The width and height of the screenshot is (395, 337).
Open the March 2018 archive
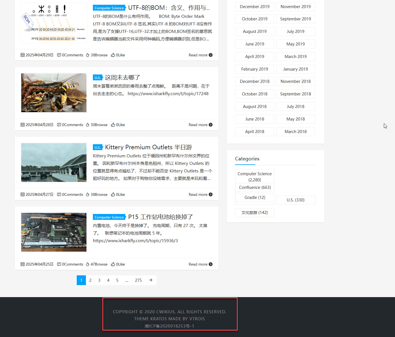pos(295,132)
